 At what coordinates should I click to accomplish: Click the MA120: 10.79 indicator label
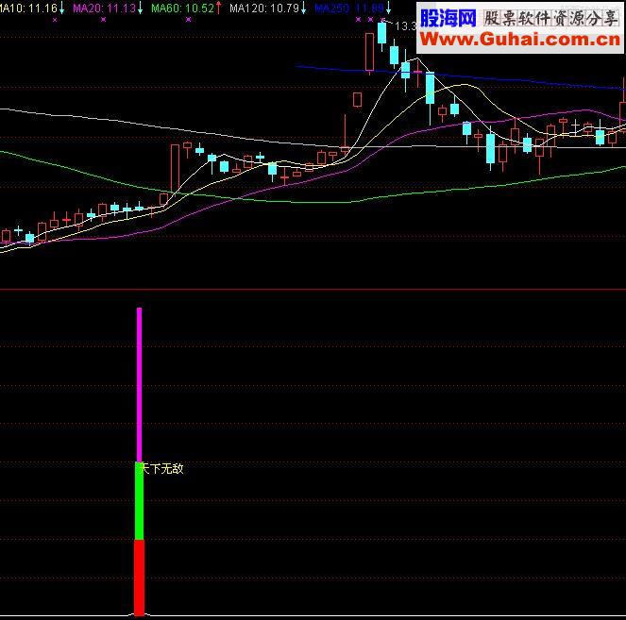pyautogui.click(x=263, y=8)
